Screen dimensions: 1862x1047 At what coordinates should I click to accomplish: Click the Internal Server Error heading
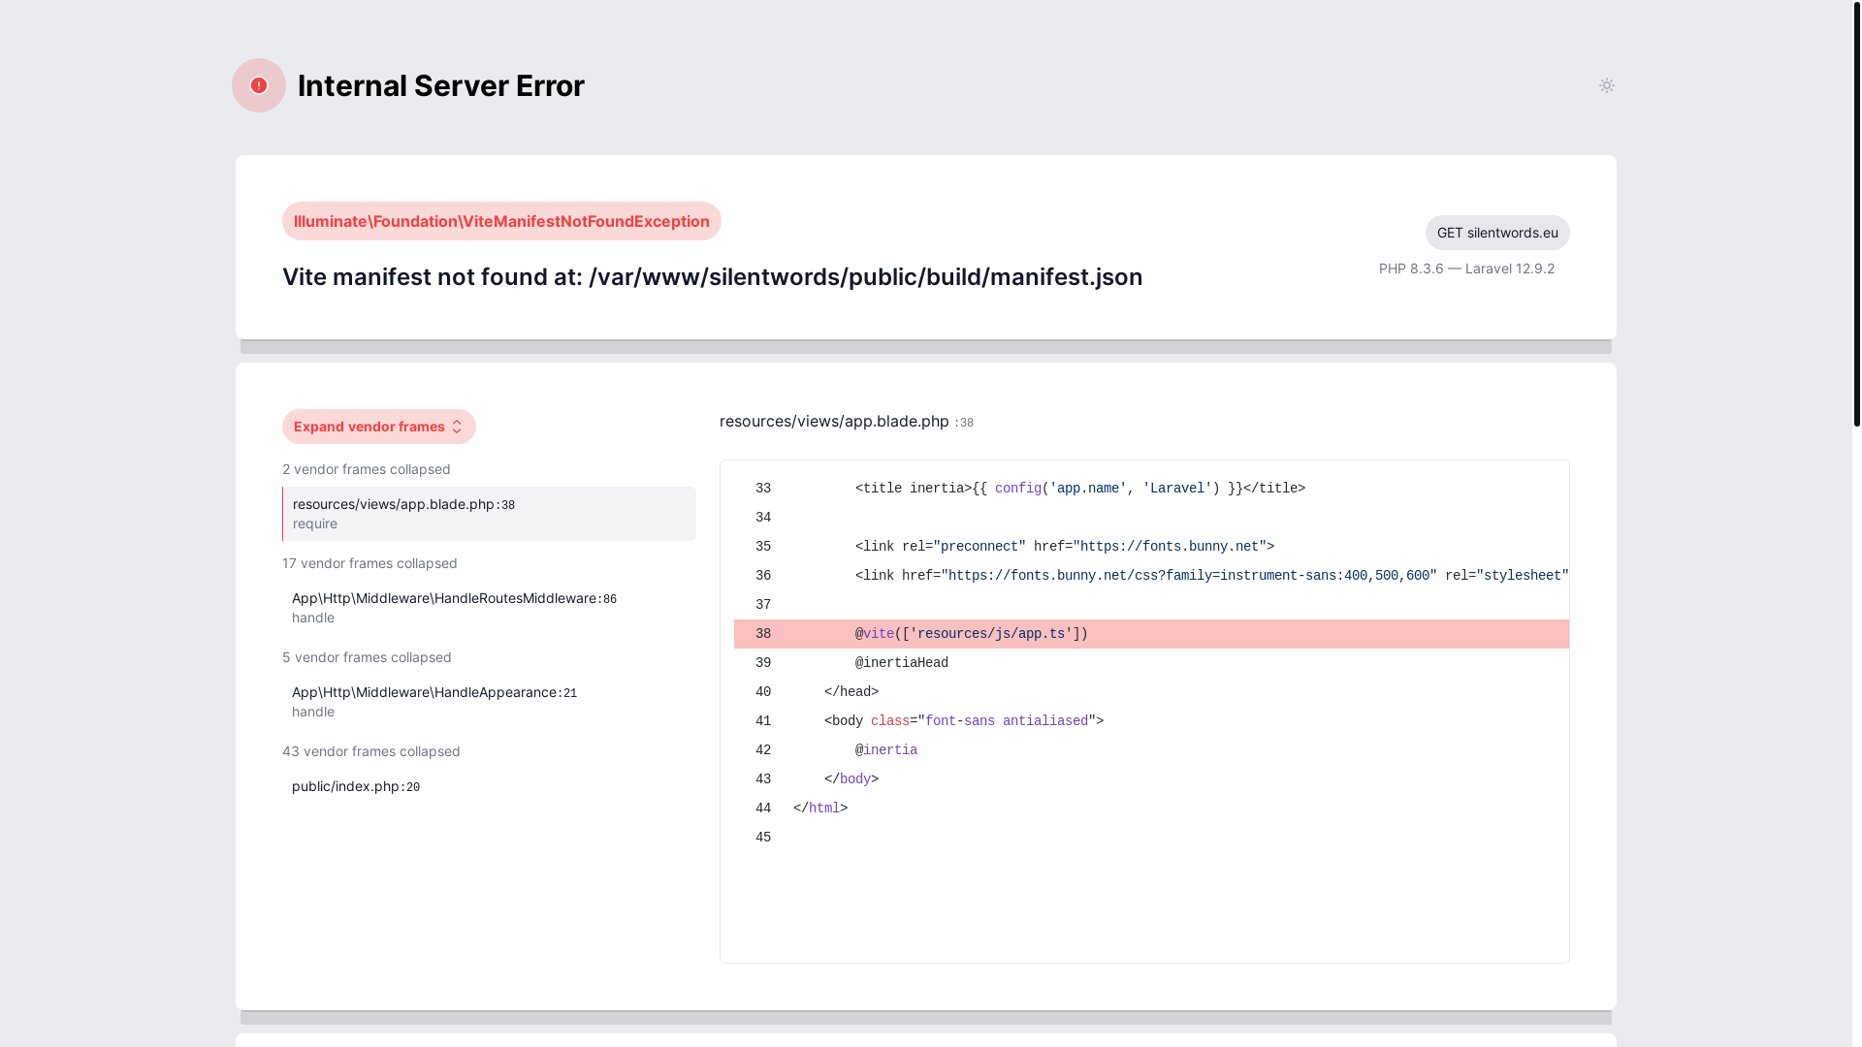[441, 85]
